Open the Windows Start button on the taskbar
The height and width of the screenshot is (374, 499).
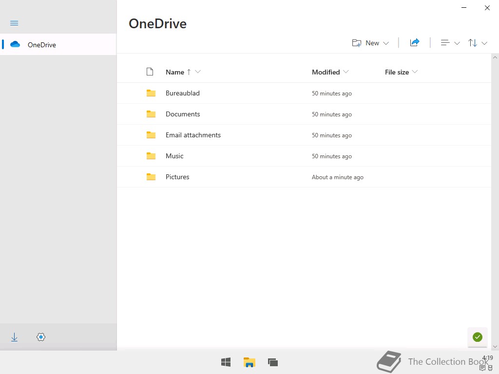tap(226, 362)
